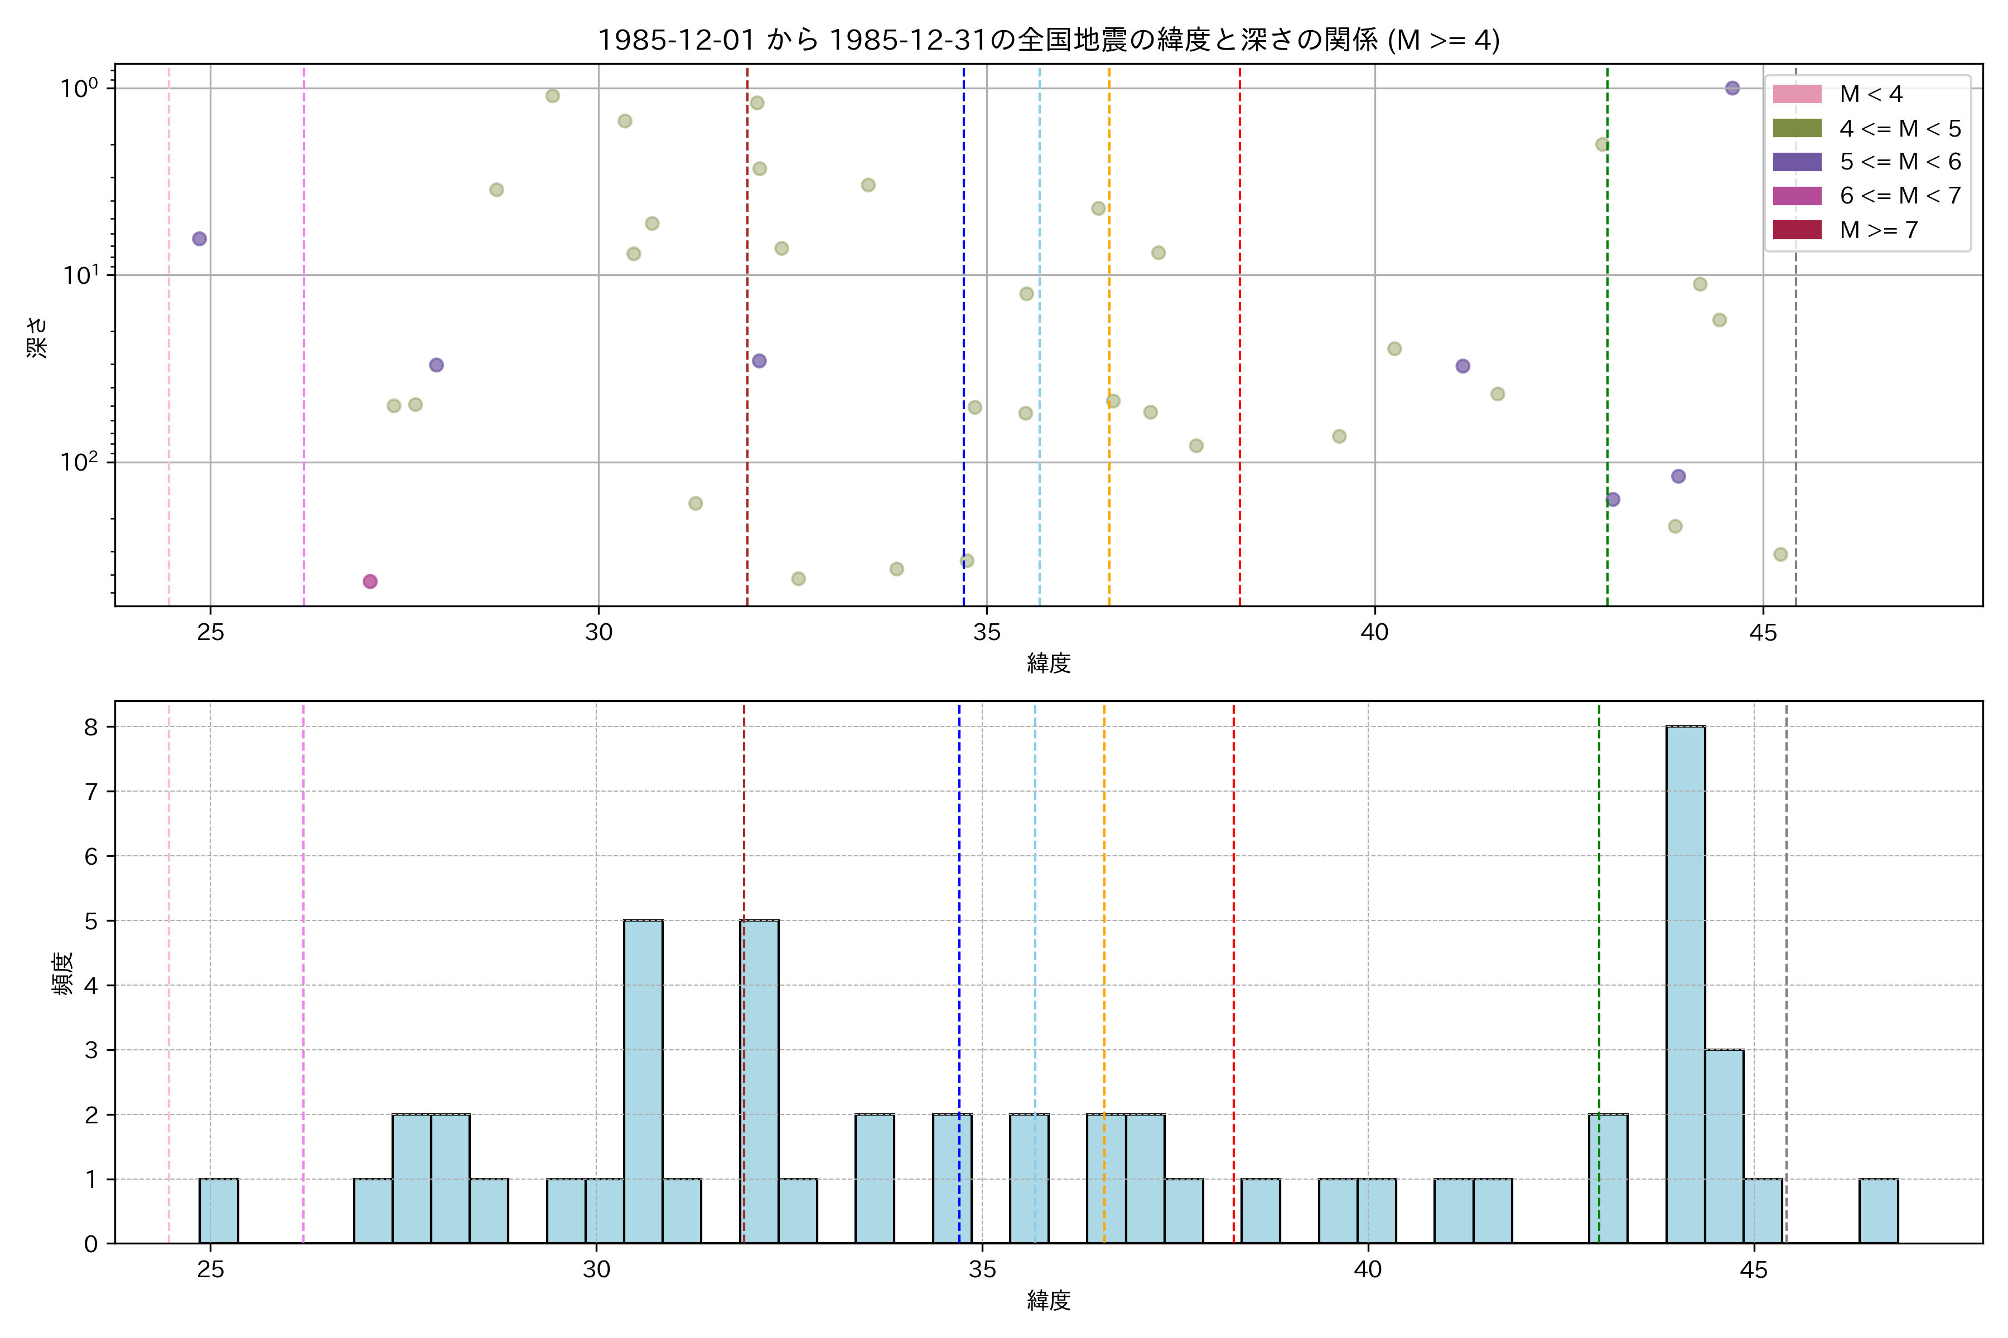The width and height of the screenshot is (2008, 1338).
Task: Click the tick label 8 on frequency axis
Action: pyautogui.click(x=90, y=727)
